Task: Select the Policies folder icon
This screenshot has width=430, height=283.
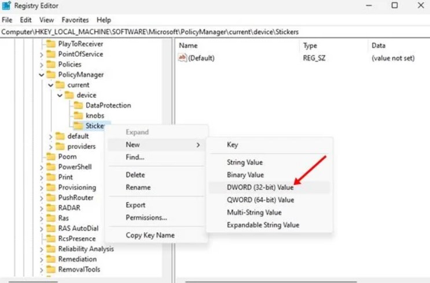Action: [x=51, y=64]
